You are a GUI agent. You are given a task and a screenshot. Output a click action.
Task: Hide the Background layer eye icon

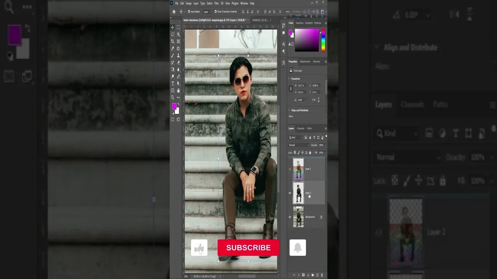(290, 217)
